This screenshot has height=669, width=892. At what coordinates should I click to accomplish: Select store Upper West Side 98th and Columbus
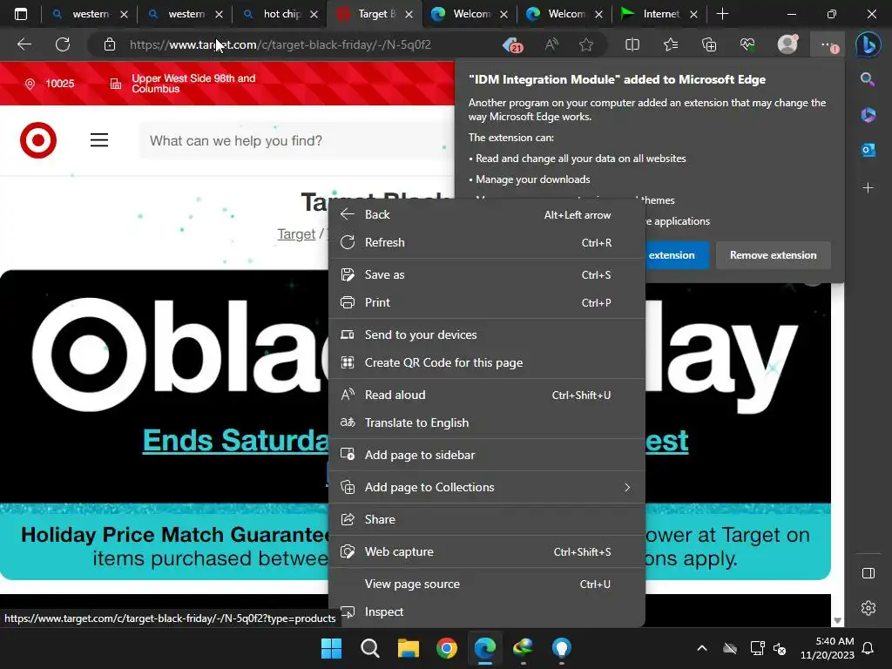click(x=183, y=84)
